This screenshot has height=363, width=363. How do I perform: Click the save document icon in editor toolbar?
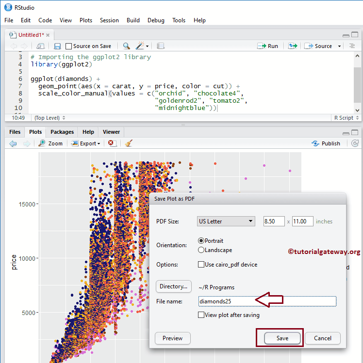point(57,46)
